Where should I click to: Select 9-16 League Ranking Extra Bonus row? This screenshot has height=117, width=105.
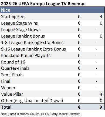(x=52, y=49)
